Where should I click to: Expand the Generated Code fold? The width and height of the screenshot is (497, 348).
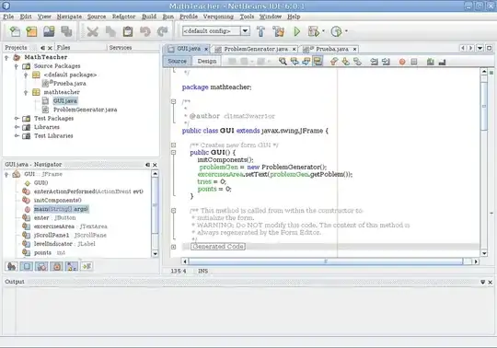[173, 247]
